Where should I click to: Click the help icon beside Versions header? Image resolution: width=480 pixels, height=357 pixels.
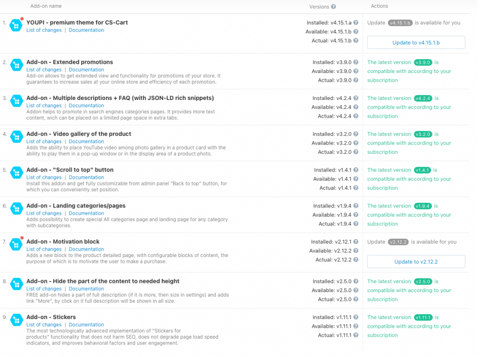click(x=334, y=7)
